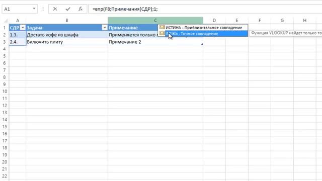Click the Задача header cell text
Screen dimensions: 322x181
pyautogui.click(x=35, y=28)
